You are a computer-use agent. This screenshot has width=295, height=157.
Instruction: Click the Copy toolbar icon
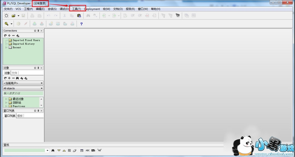coord(72,16)
